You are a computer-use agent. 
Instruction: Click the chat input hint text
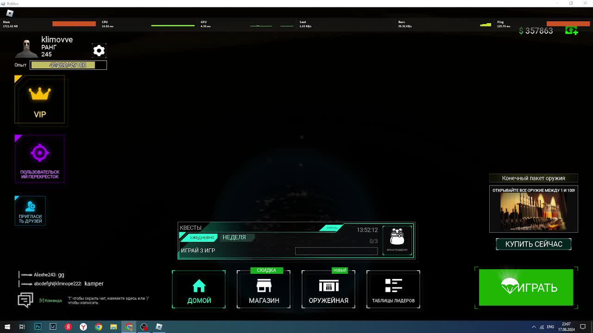[108, 301]
